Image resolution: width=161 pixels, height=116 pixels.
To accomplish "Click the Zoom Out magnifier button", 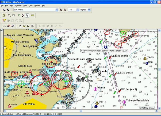I will pyautogui.click(x=65, y=10).
